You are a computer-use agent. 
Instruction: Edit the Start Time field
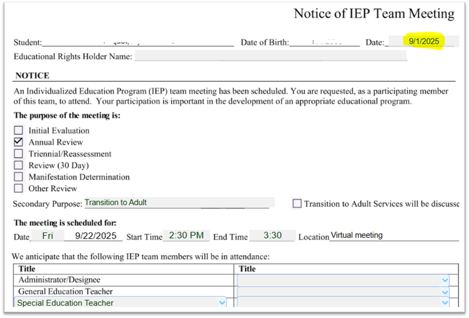pyautogui.click(x=187, y=235)
